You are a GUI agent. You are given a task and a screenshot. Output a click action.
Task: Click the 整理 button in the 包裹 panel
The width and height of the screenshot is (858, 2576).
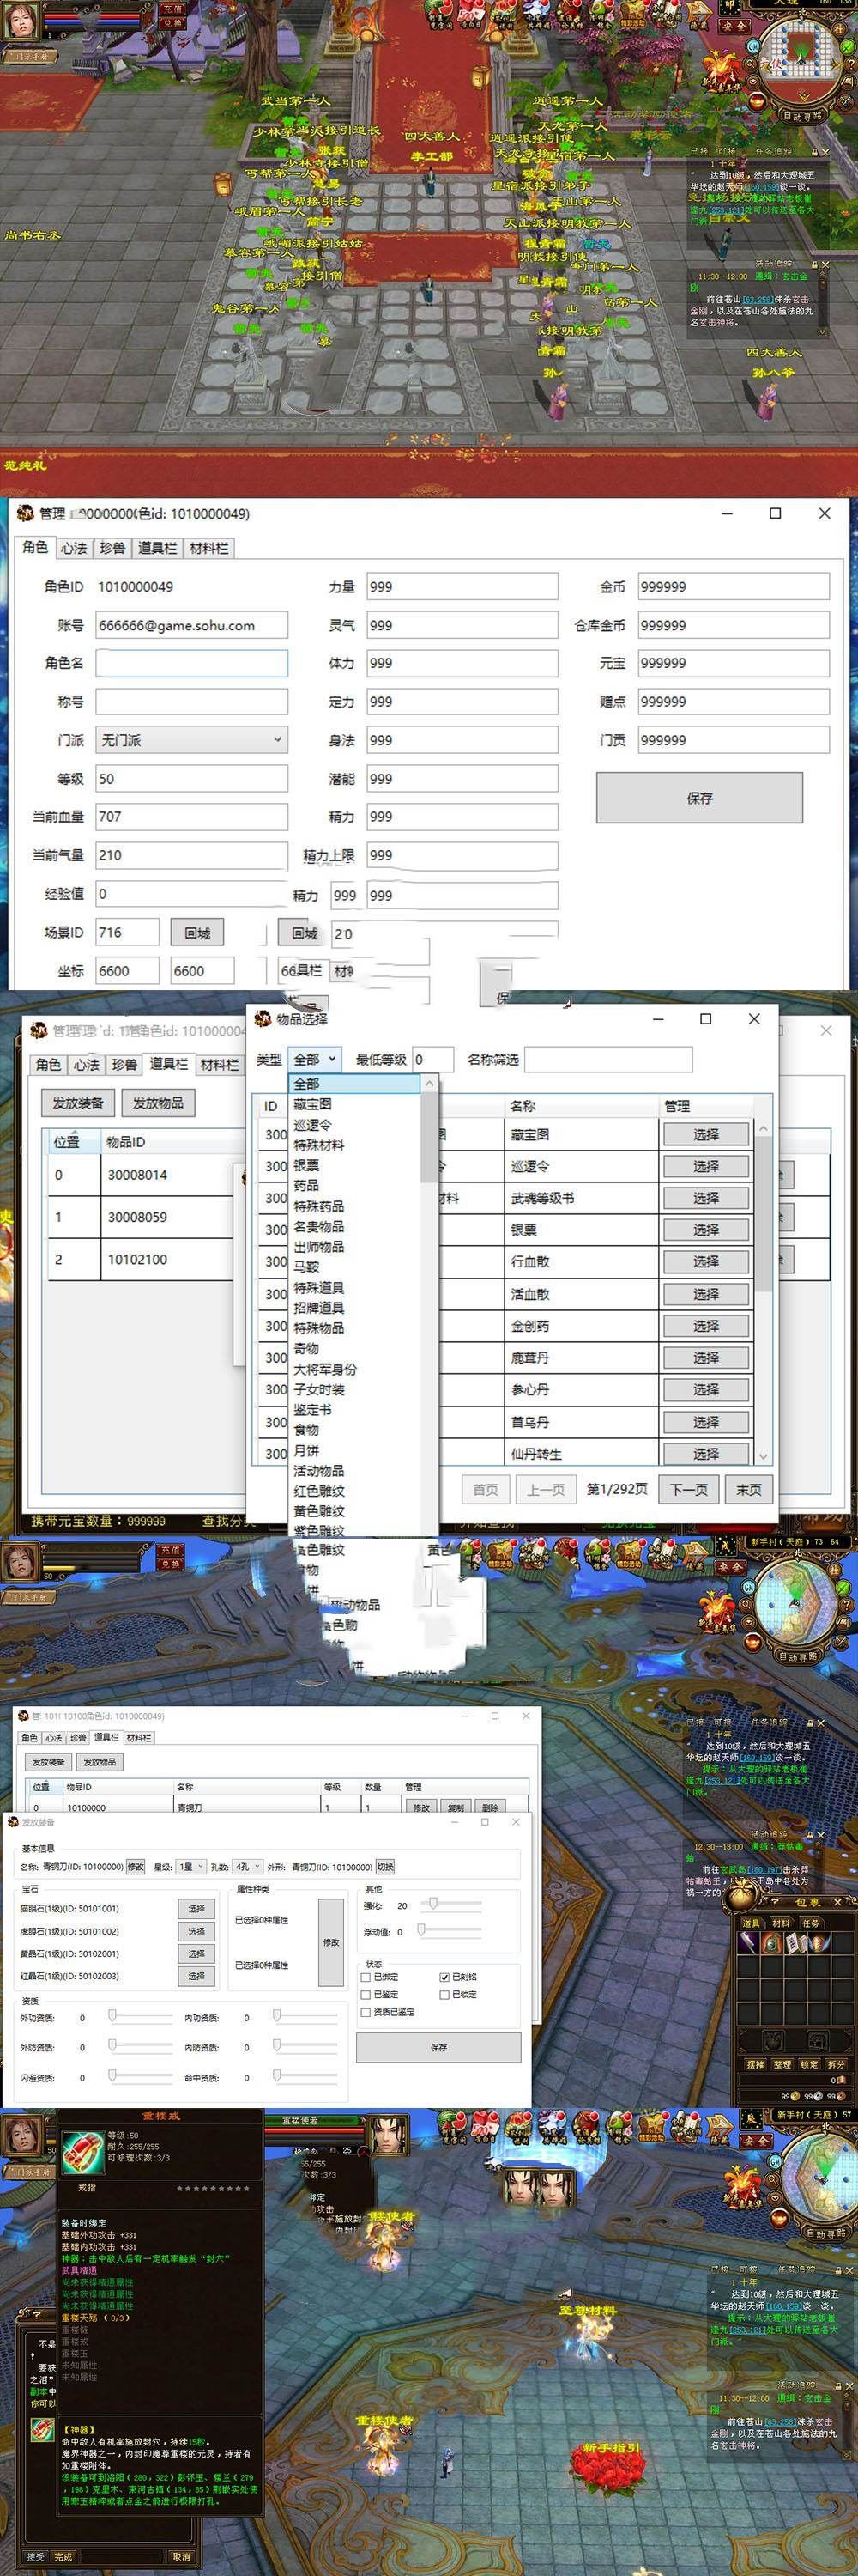click(x=782, y=2064)
